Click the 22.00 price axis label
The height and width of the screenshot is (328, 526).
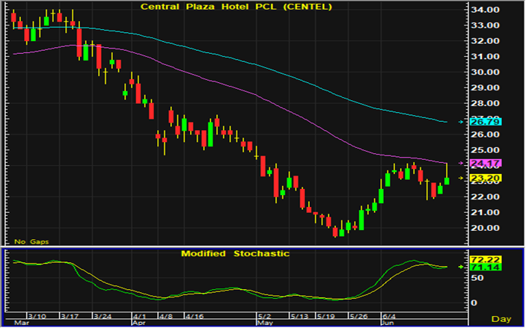click(x=485, y=197)
